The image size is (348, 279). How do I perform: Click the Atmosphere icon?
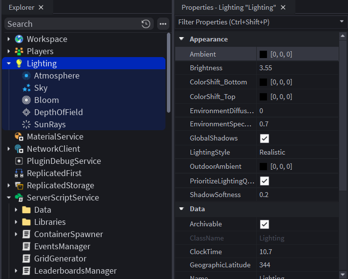[x=26, y=76]
